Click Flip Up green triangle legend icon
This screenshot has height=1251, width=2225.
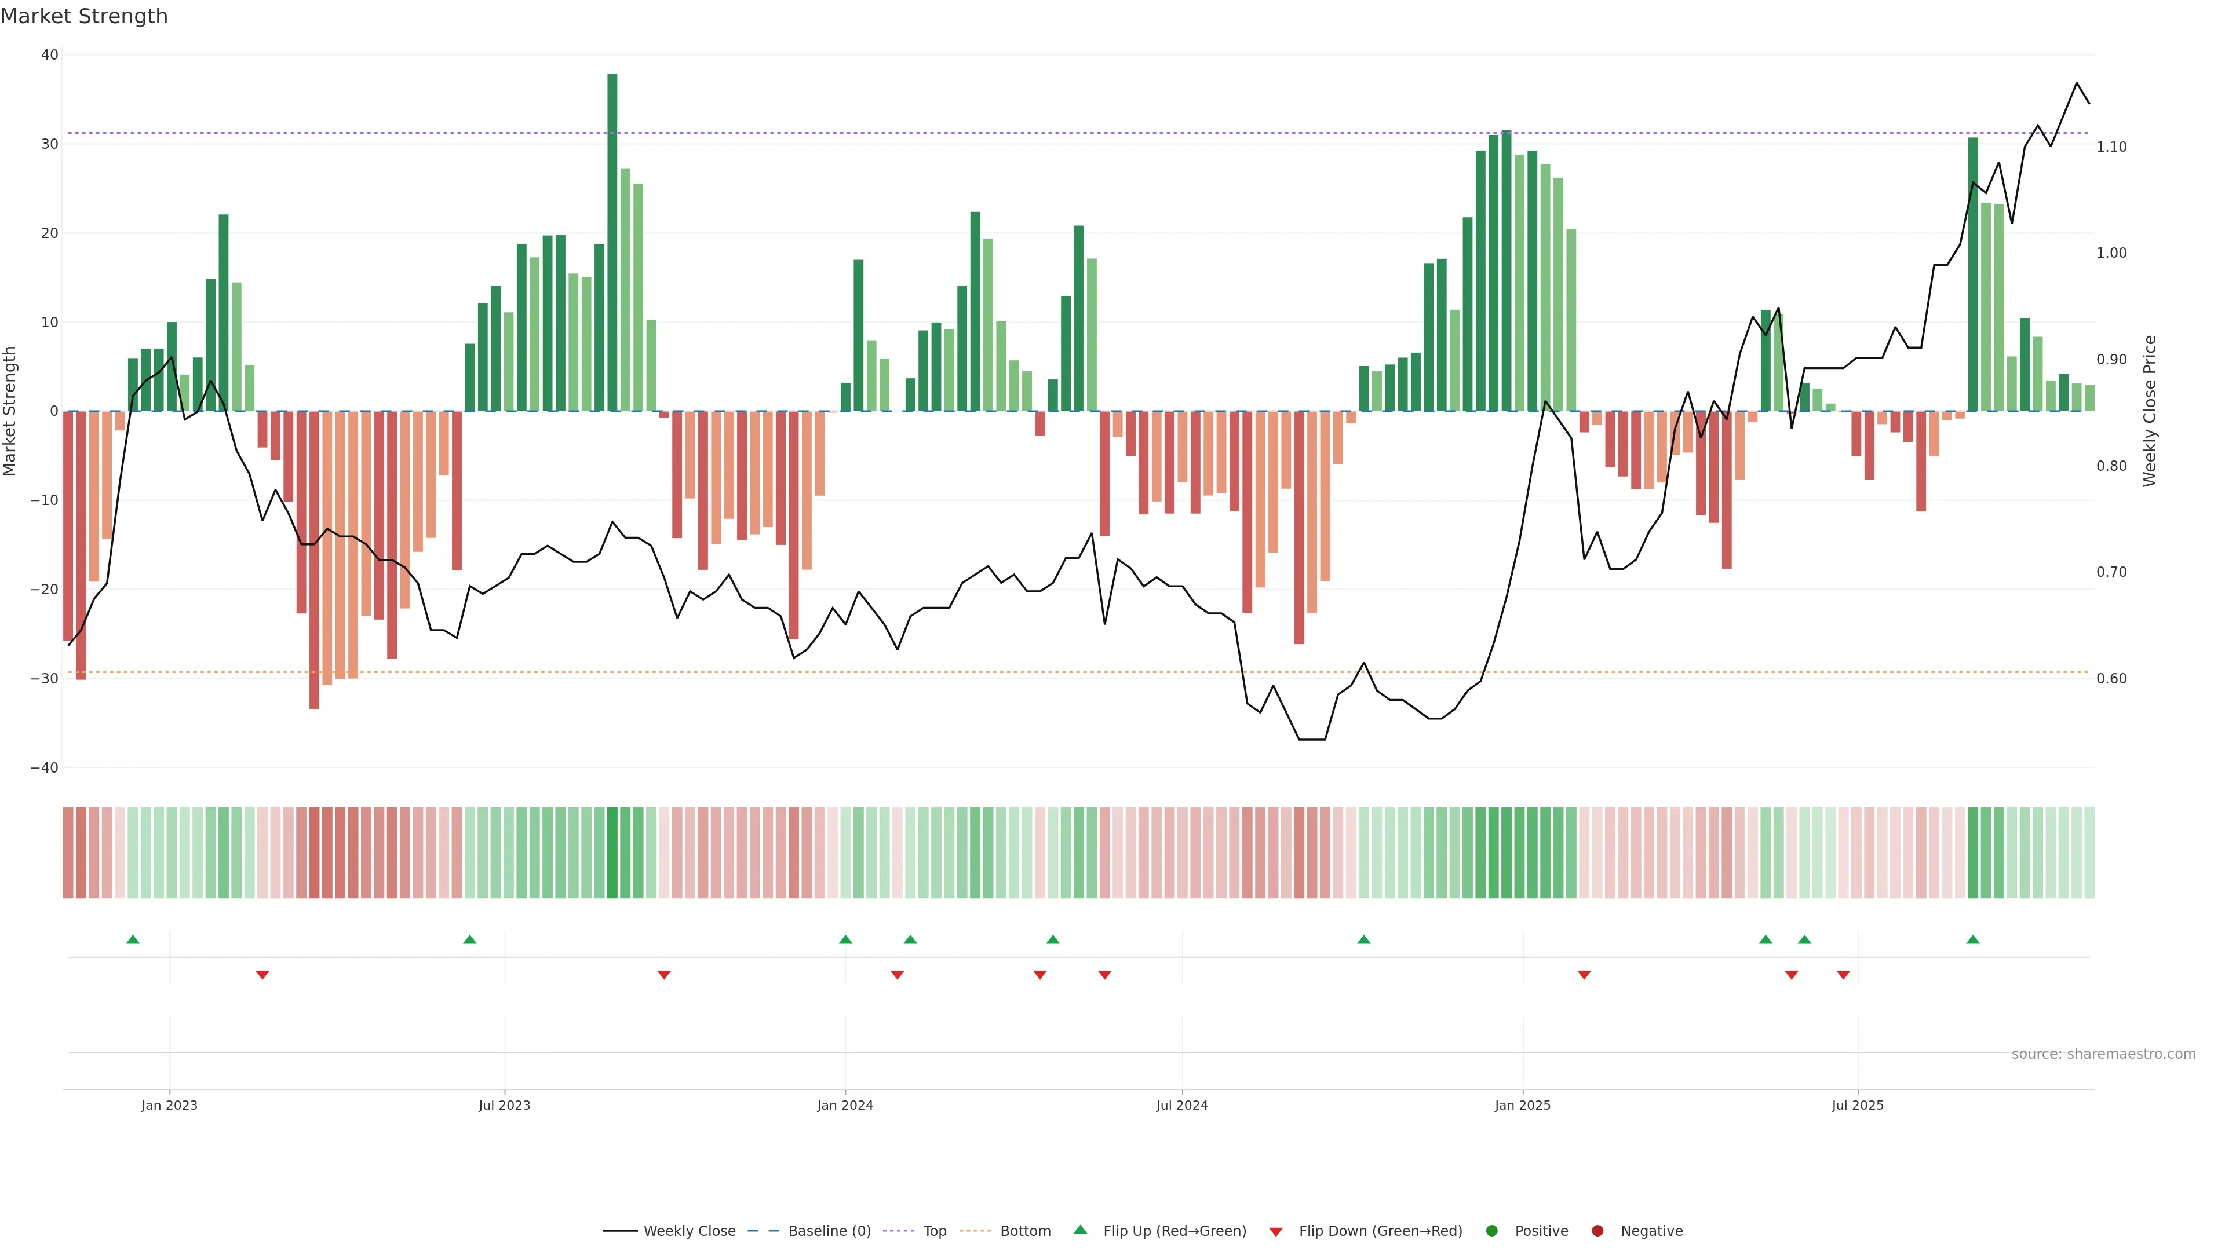click(x=1079, y=1230)
